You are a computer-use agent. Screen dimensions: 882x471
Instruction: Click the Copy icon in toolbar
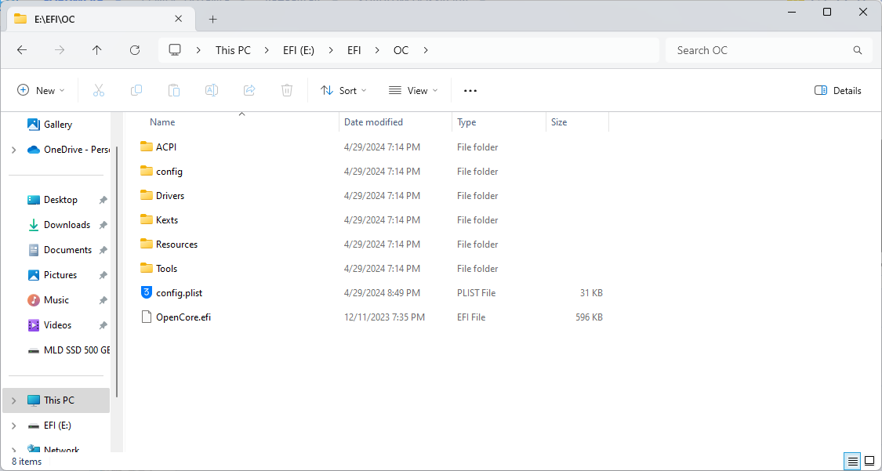tap(136, 90)
